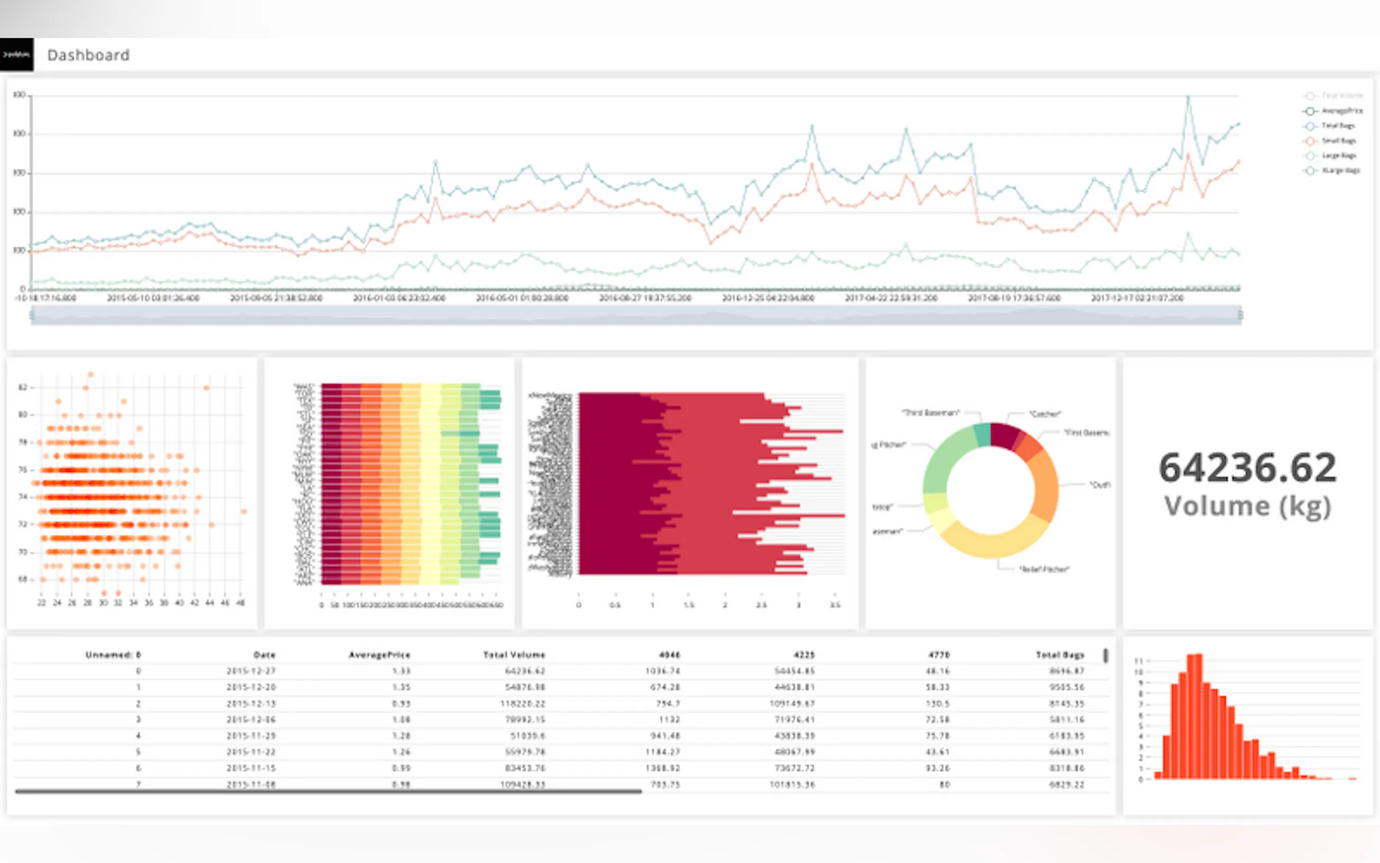Click the black logo beside Dashboard title
This screenshot has width=1380, height=863.
[16, 55]
